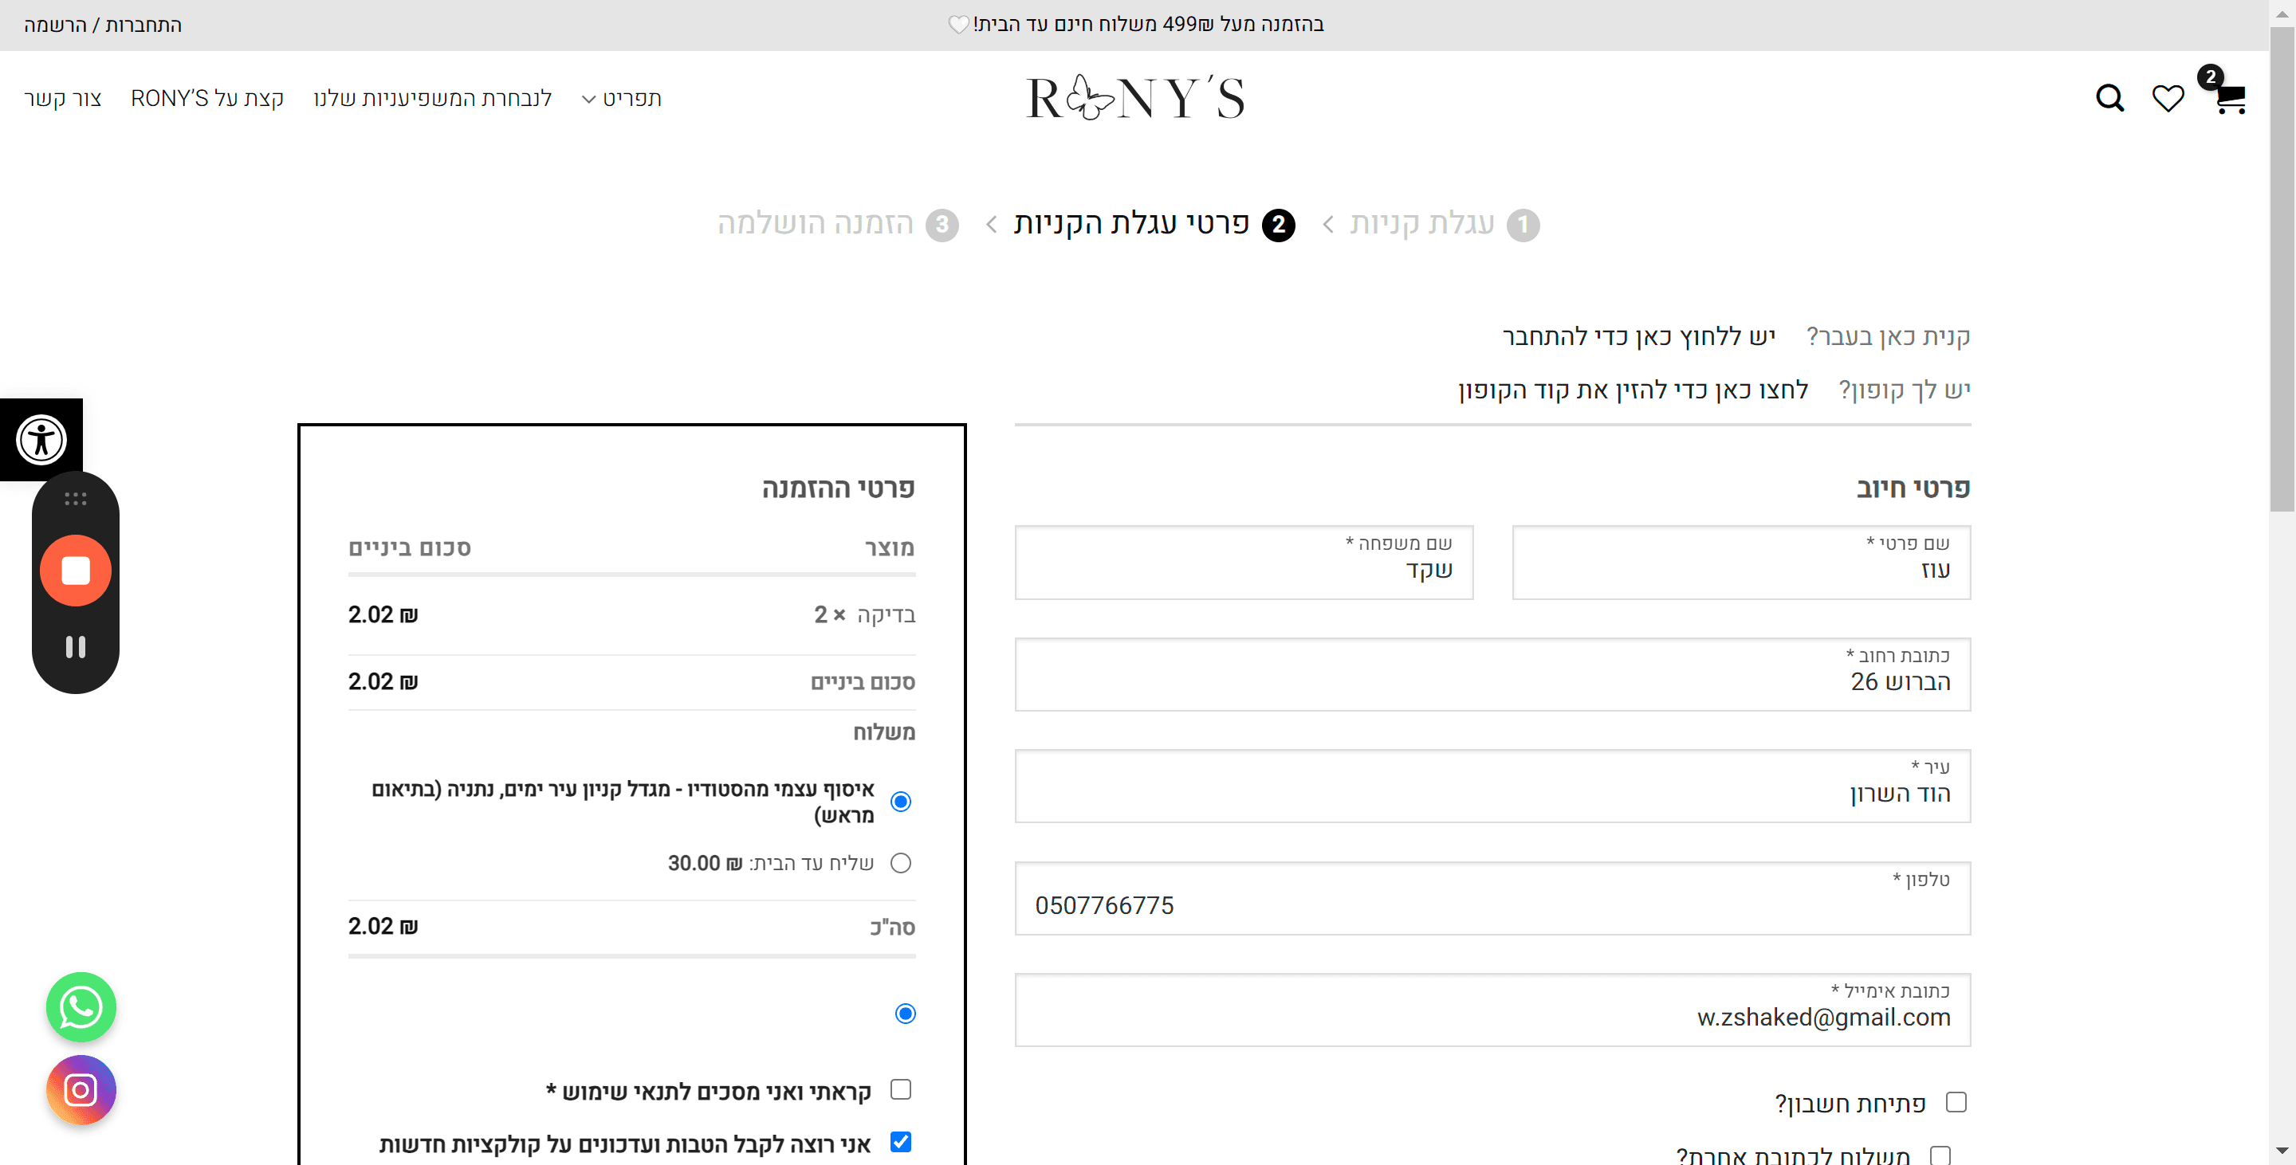Image resolution: width=2296 pixels, height=1165 pixels.
Task: Open the search magnifier icon
Action: (2109, 97)
